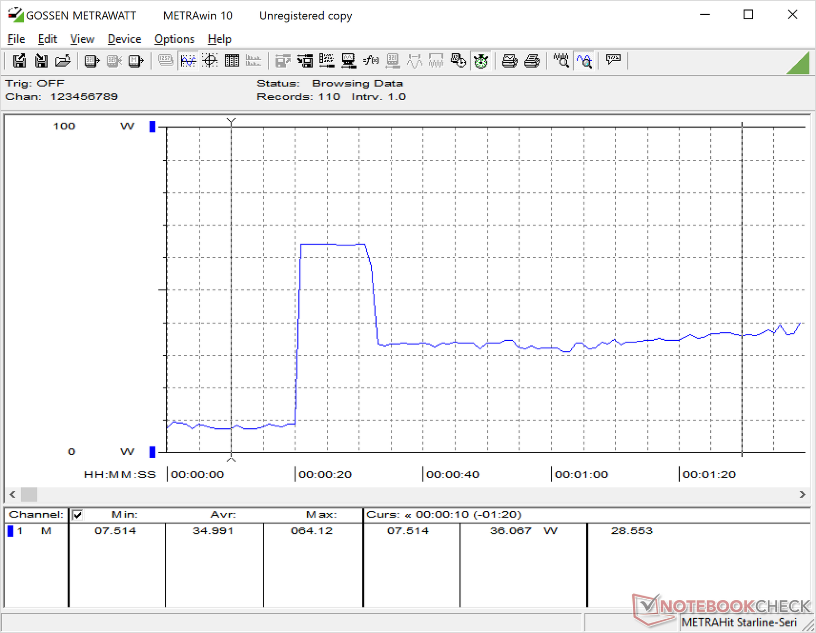The image size is (816, 633).
Task: Click the channel list settings icon
Action: (326, 61)
